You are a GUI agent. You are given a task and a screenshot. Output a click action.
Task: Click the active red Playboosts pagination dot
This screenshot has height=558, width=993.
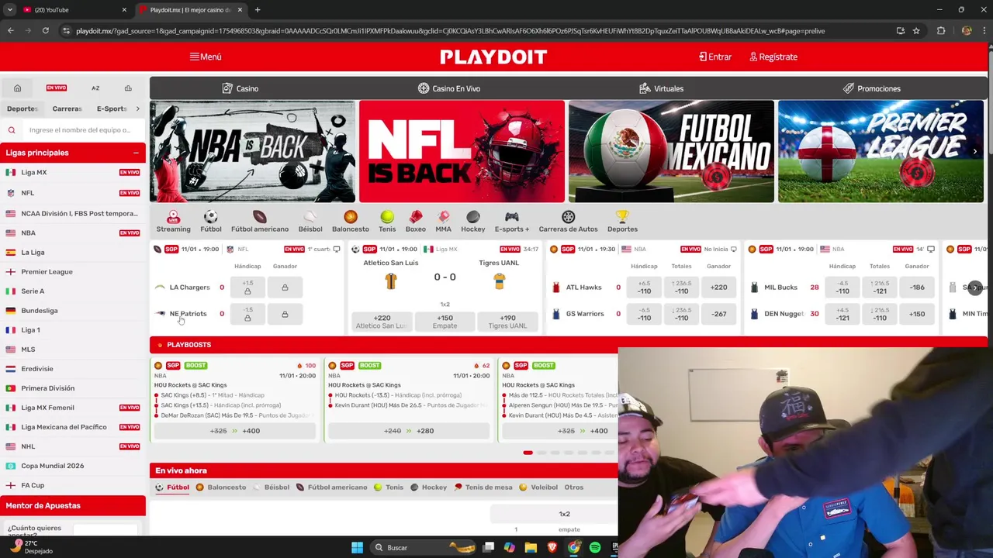[528, 453]
